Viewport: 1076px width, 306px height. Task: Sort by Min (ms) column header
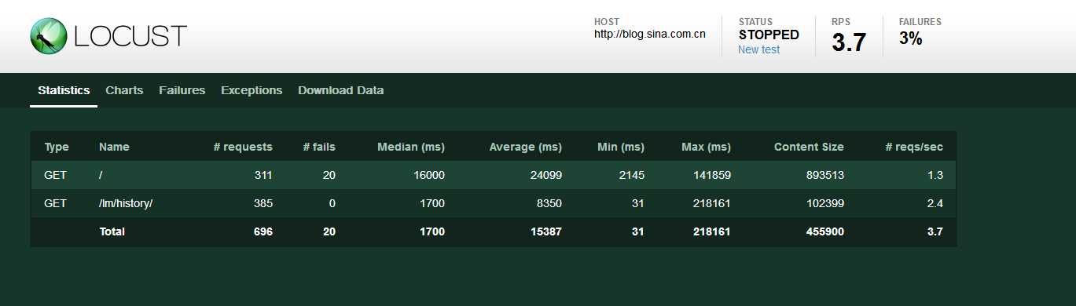point(620,147)
